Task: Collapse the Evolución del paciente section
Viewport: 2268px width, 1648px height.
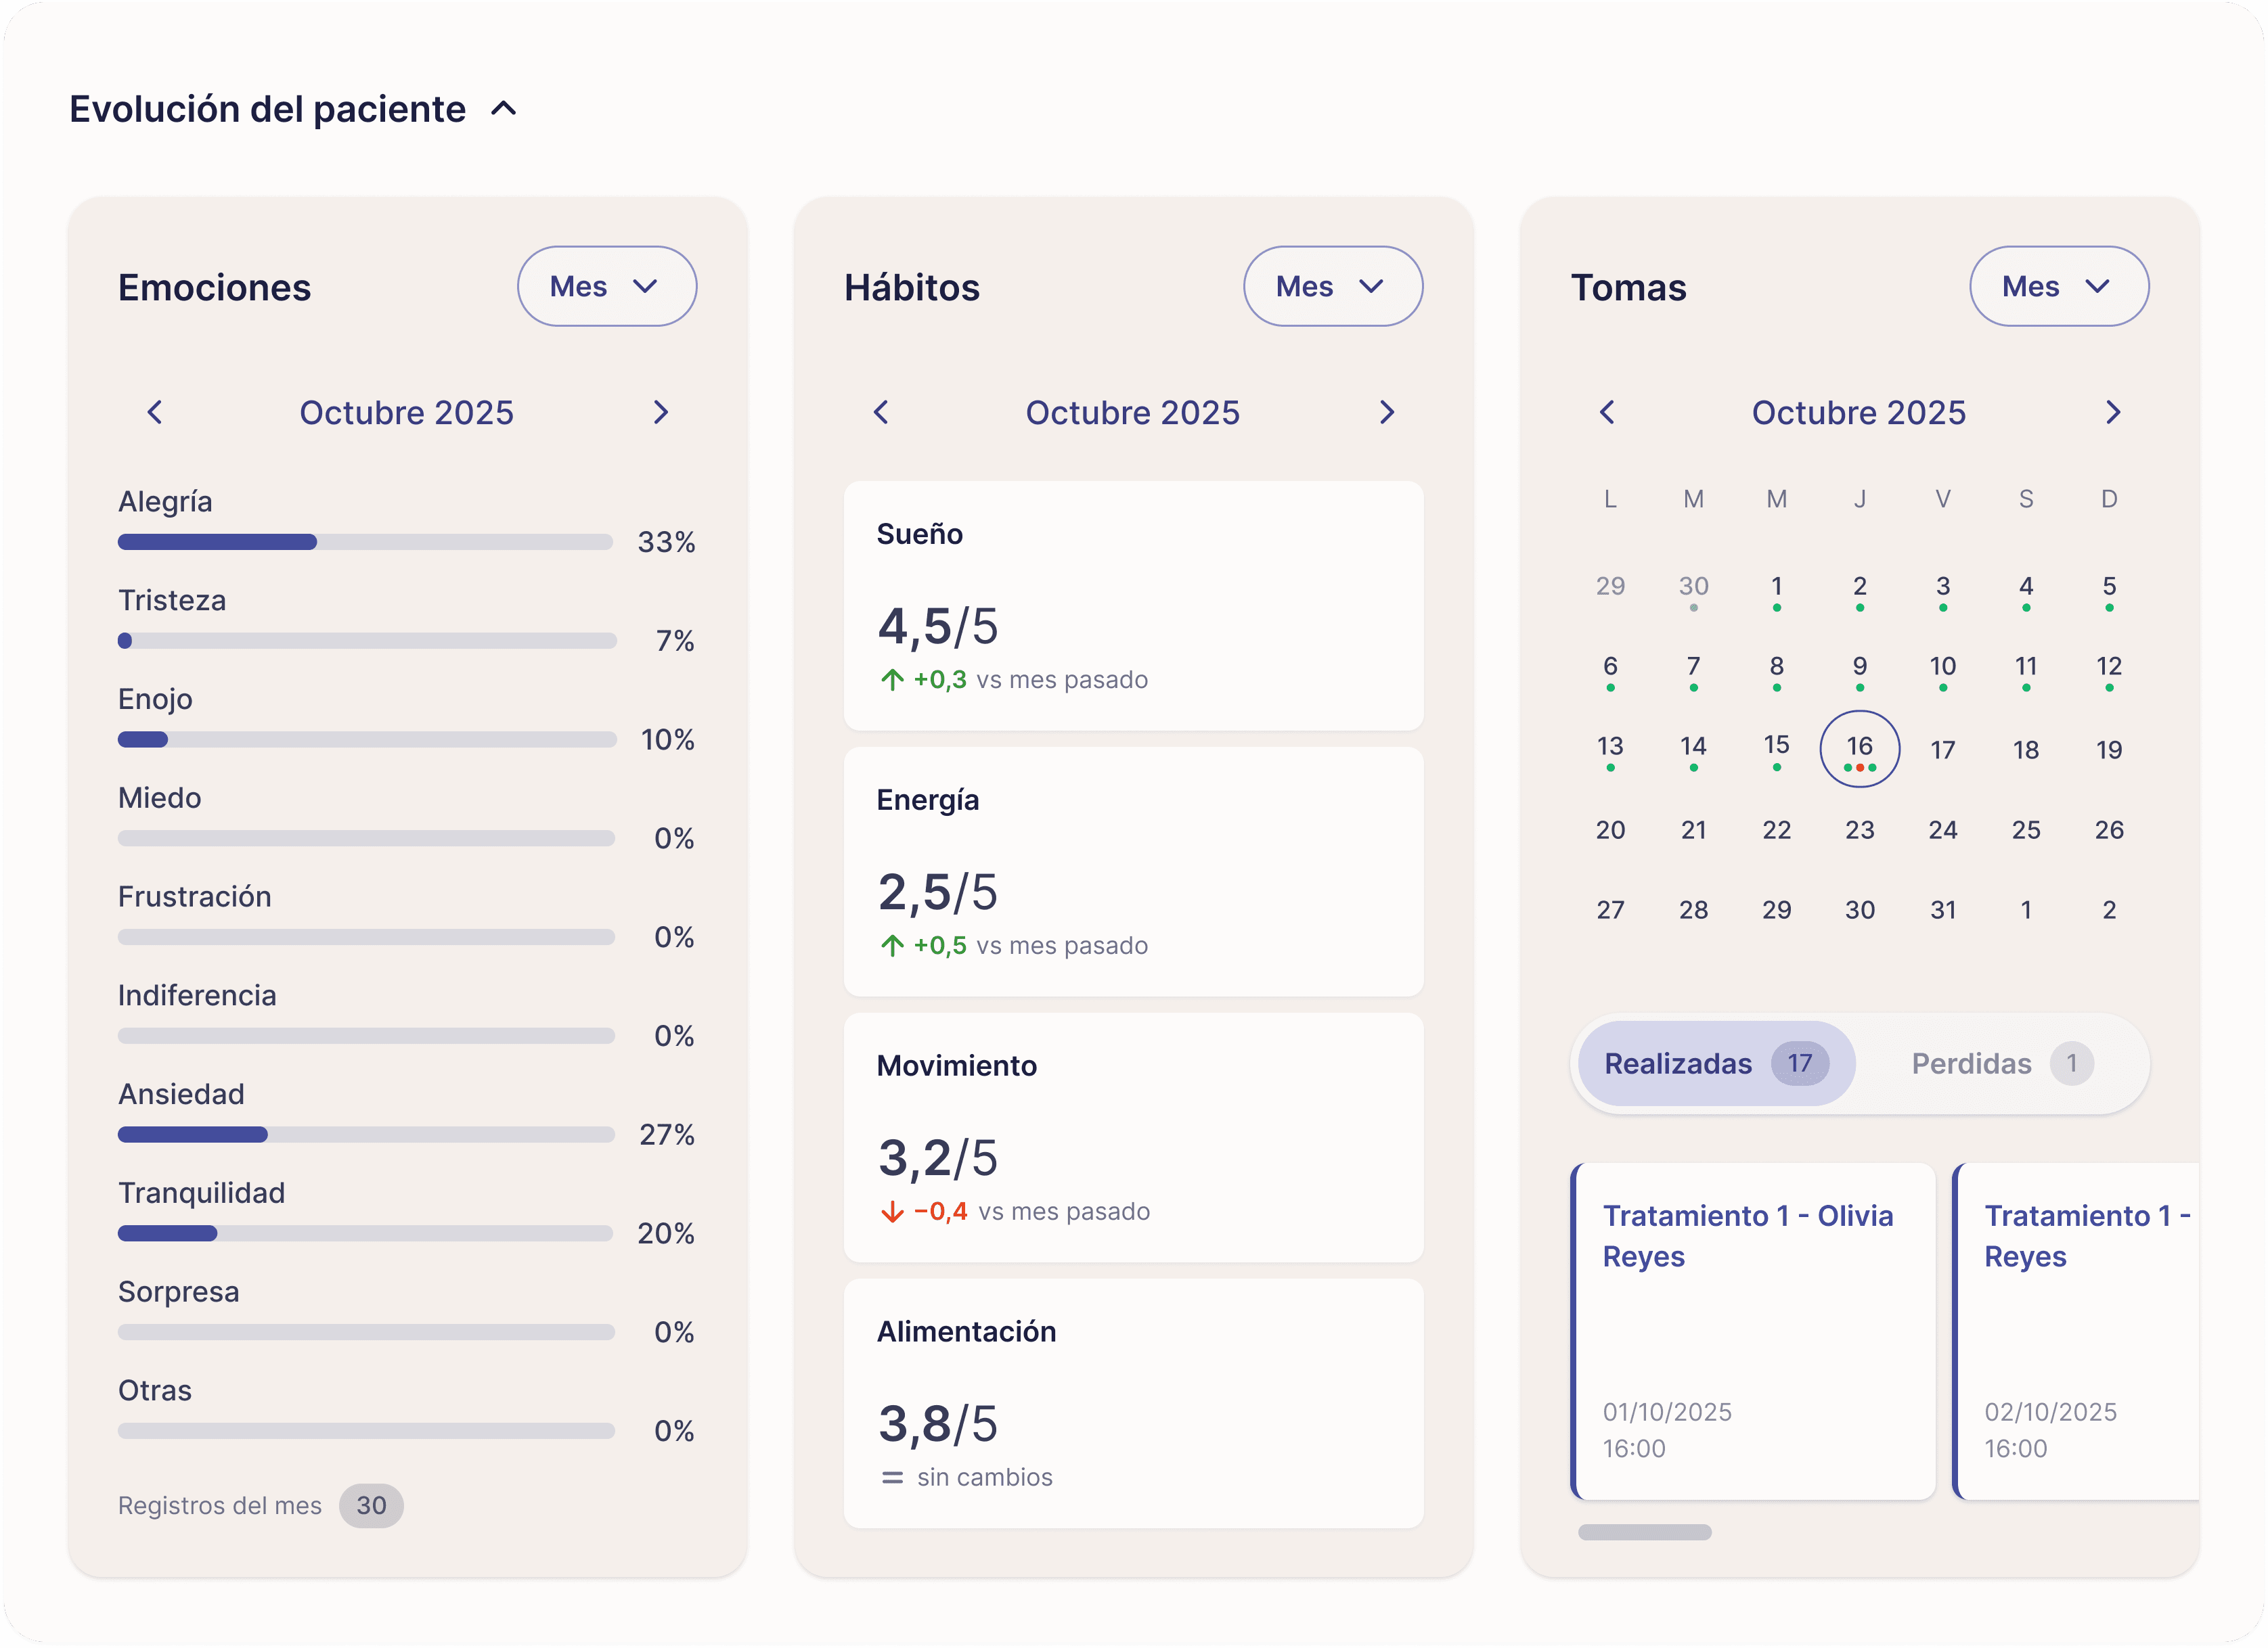Action: (504, 109)
